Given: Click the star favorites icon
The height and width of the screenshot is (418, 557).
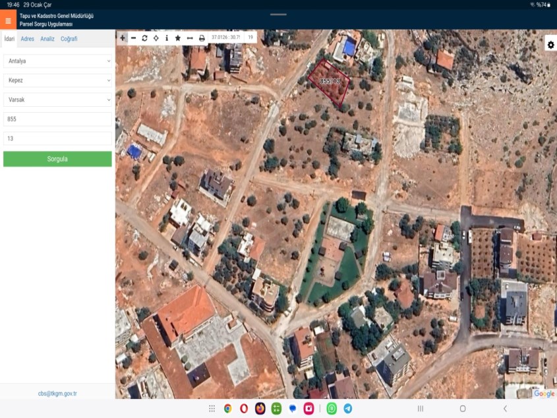Looking at the screenshot, I should pos(178,38).
